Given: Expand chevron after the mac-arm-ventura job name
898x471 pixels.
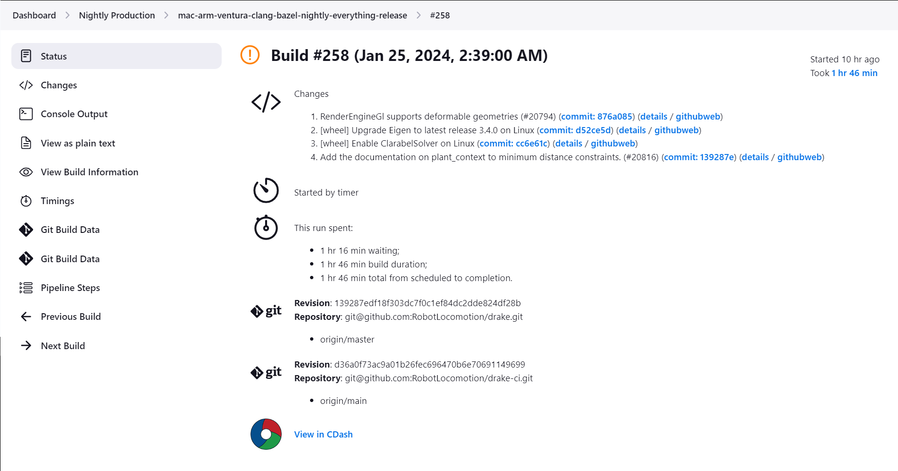Looking at the screenshot, I should (x=419, y=16).
